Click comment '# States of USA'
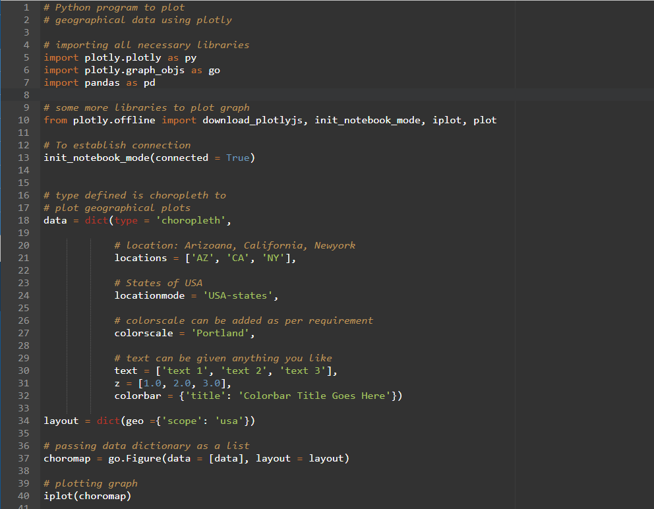Viewport: 654px width, 509px height. coord(158,283)
